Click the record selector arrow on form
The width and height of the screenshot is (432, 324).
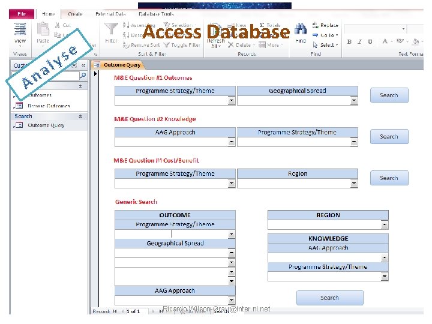95,74
